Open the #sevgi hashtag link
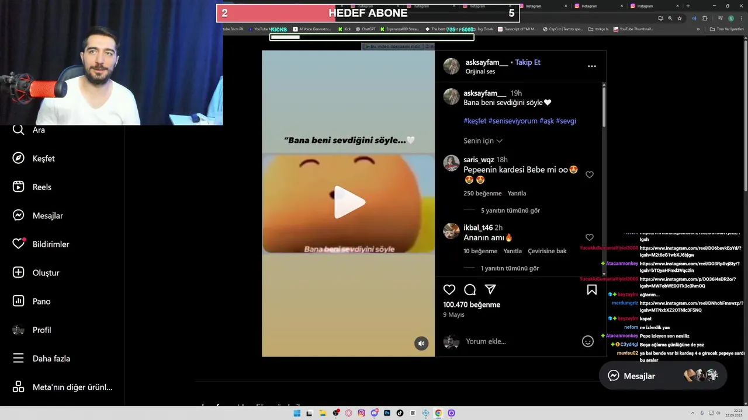Image resolution: width=748 pixels, height=420 pixels. [566, 121]
